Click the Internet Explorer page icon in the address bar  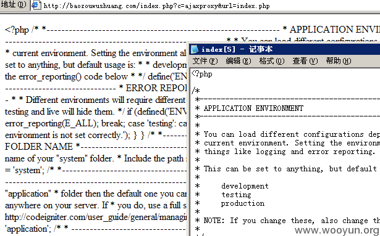click(x=36, y=5)
